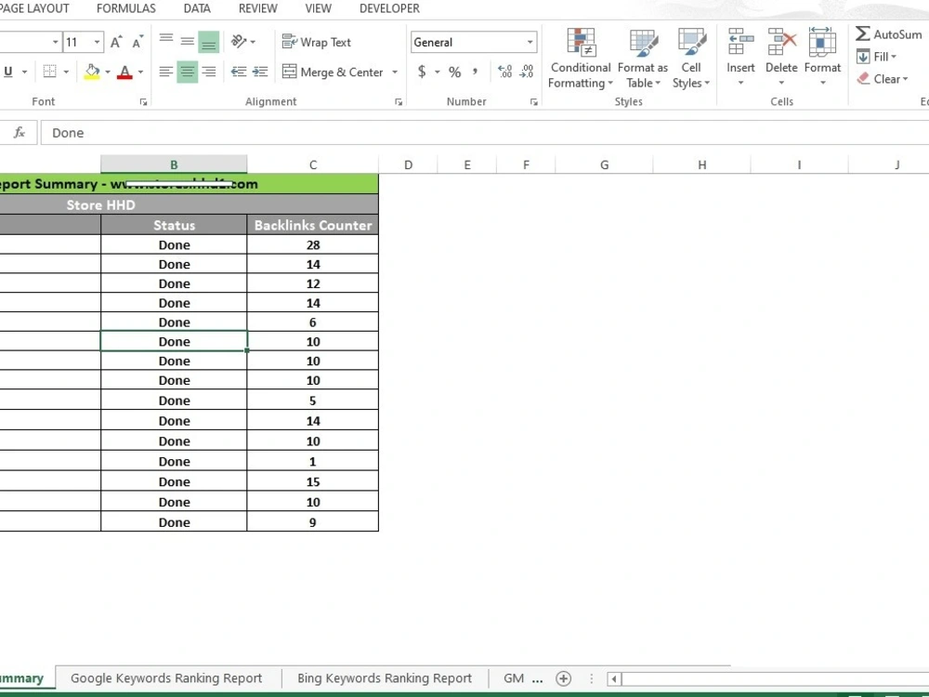Apply percent style format
Screen dimensions: 929x697
(454, 72)
